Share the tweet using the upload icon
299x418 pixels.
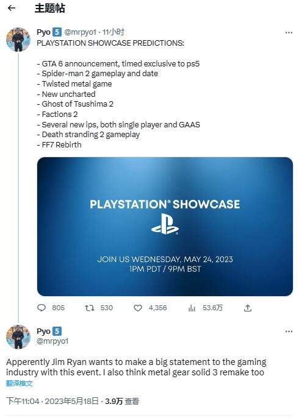point(248,308)
